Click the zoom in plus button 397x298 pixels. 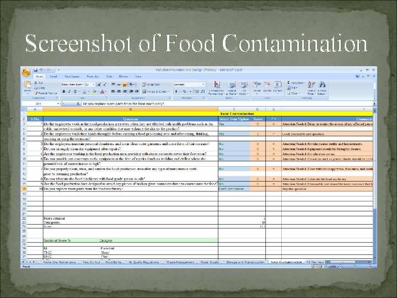[x=369, y=267]
